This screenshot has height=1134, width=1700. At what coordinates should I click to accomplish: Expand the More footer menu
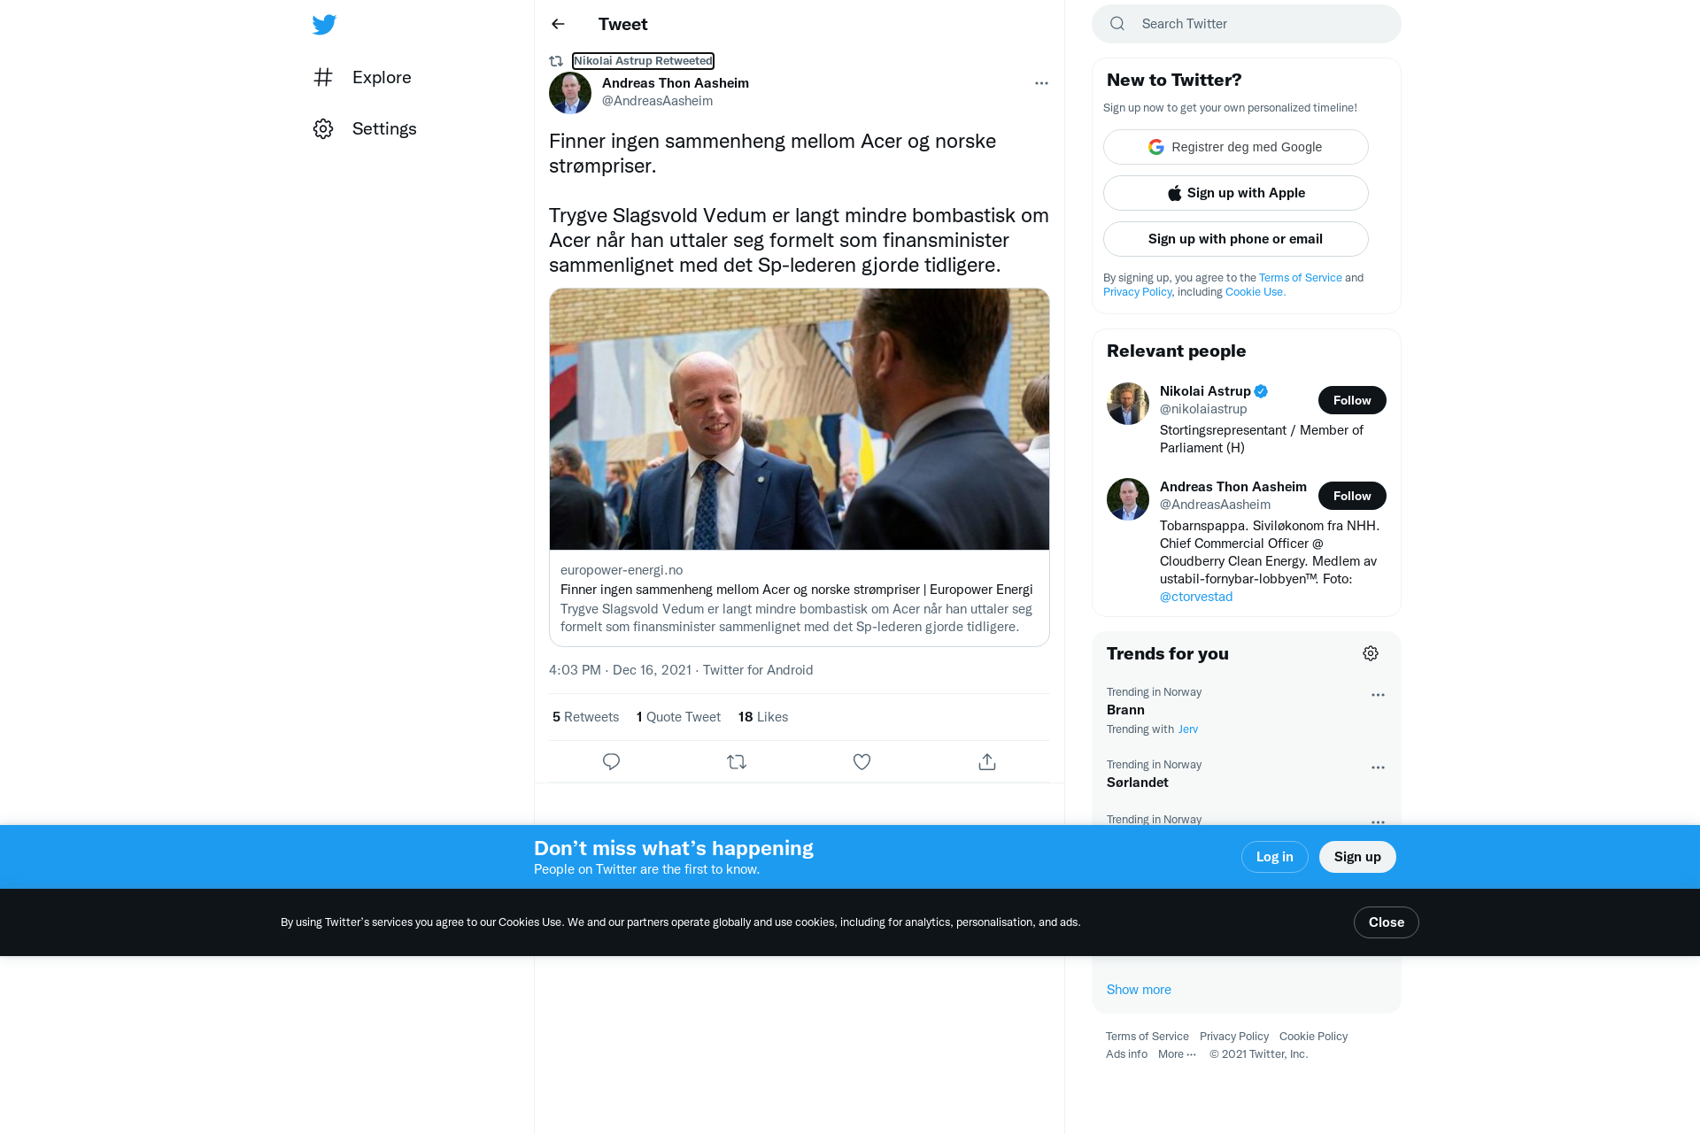click(x=1177, y=1053)
